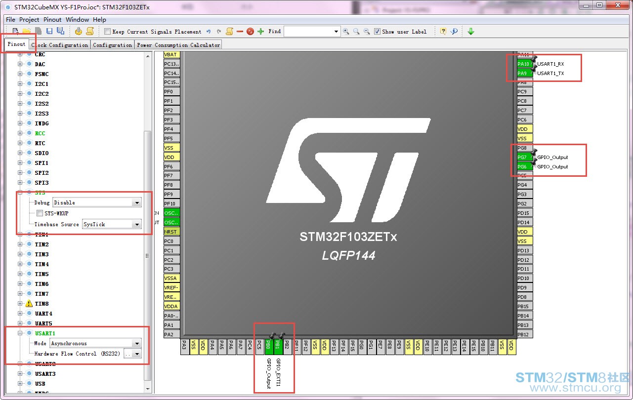The image size is (633, 400).
Task: Switch to the Configuration tab
Action: (x=112, y=45)
